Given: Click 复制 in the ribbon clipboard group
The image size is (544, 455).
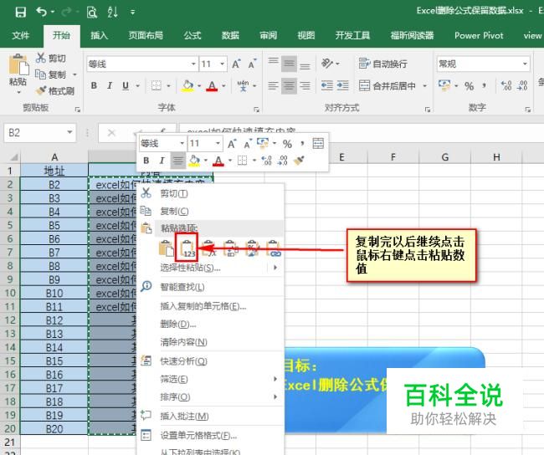Looking at the screenshot, I should coord(51,74).
